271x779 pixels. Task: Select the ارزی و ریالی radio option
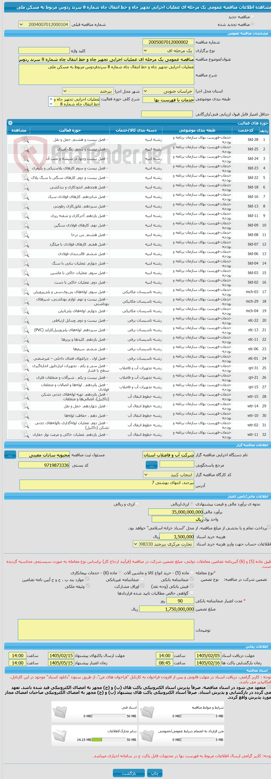coord(137,504)
